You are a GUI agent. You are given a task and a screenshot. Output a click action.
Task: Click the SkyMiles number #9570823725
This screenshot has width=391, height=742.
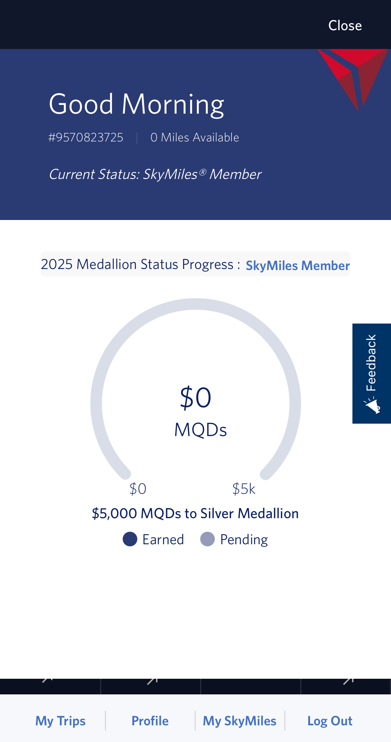click(x=86, y=138)
